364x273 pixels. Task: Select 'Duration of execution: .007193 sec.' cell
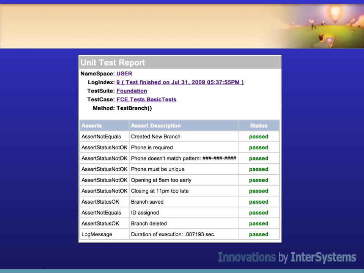[184, 234]
